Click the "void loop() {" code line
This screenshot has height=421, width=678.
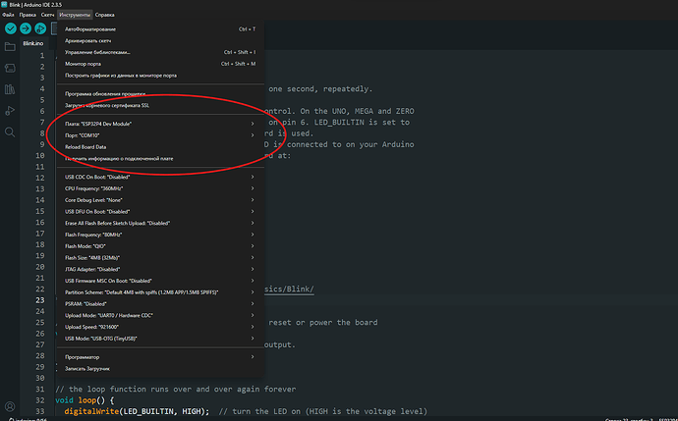pos(85,400)
